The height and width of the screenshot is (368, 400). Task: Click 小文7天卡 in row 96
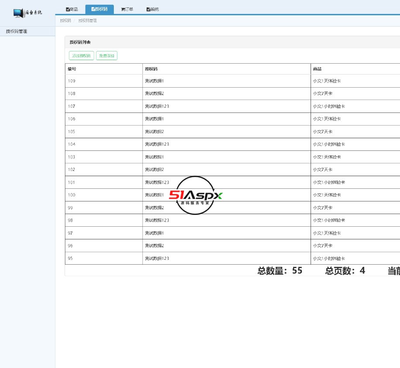tap(323, 245)
